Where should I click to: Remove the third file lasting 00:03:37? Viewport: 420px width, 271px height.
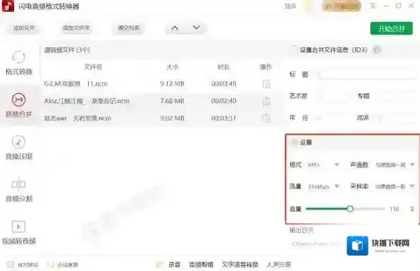(x=266, y=119)
